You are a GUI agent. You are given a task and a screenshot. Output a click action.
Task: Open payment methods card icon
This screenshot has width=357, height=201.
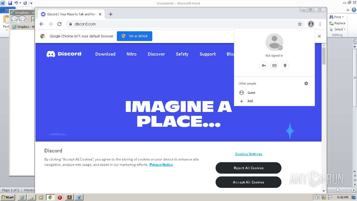point(274,66)
